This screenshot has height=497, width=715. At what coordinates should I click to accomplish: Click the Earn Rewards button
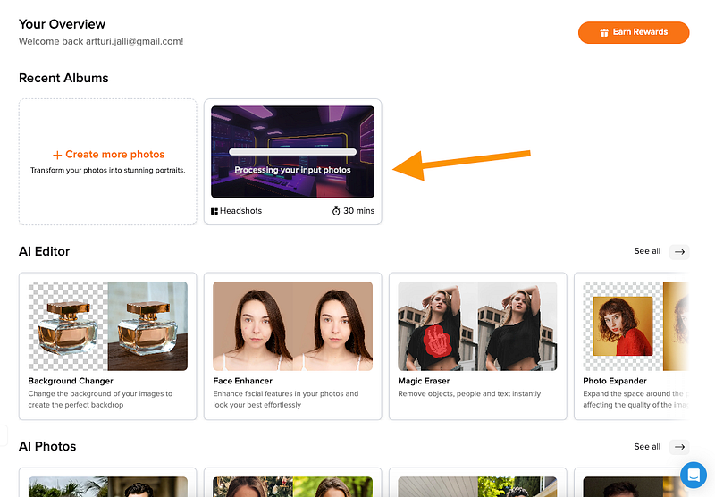pyautogui.click(x=634, y=32)
